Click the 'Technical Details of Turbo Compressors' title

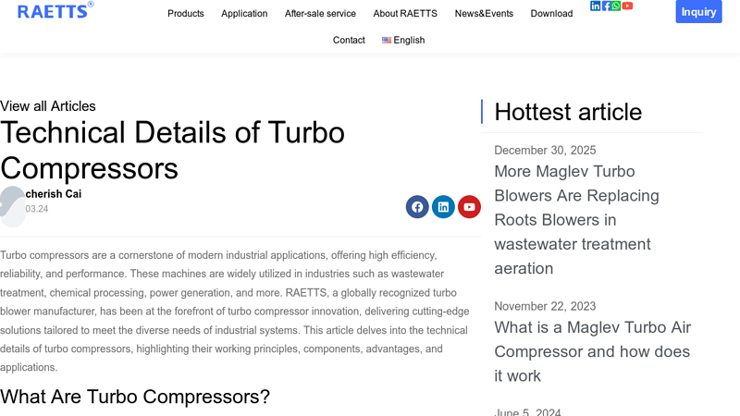click(172, 150)
